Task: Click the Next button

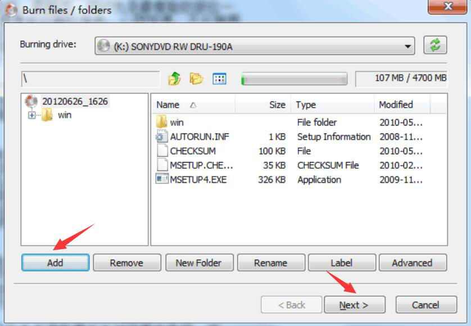Action: click(355, 305)
